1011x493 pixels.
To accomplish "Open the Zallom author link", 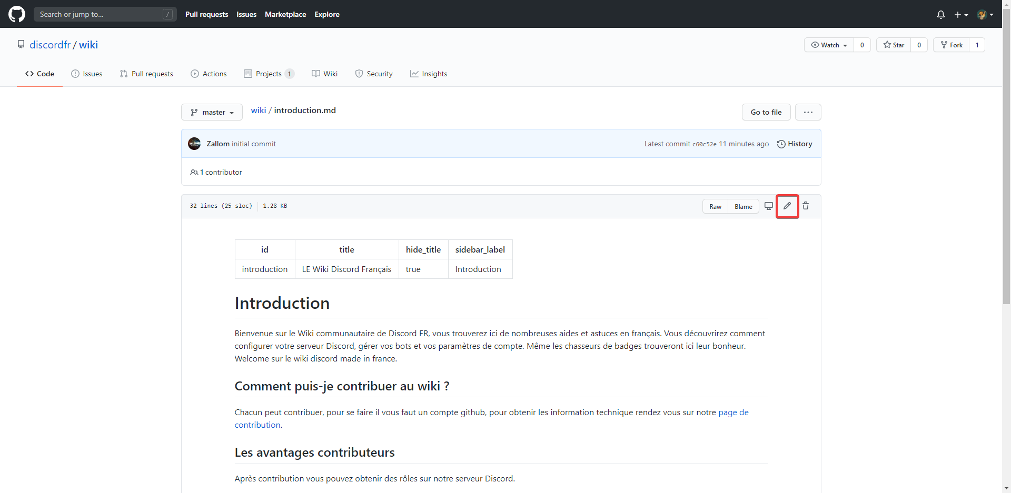I will 218,144.
